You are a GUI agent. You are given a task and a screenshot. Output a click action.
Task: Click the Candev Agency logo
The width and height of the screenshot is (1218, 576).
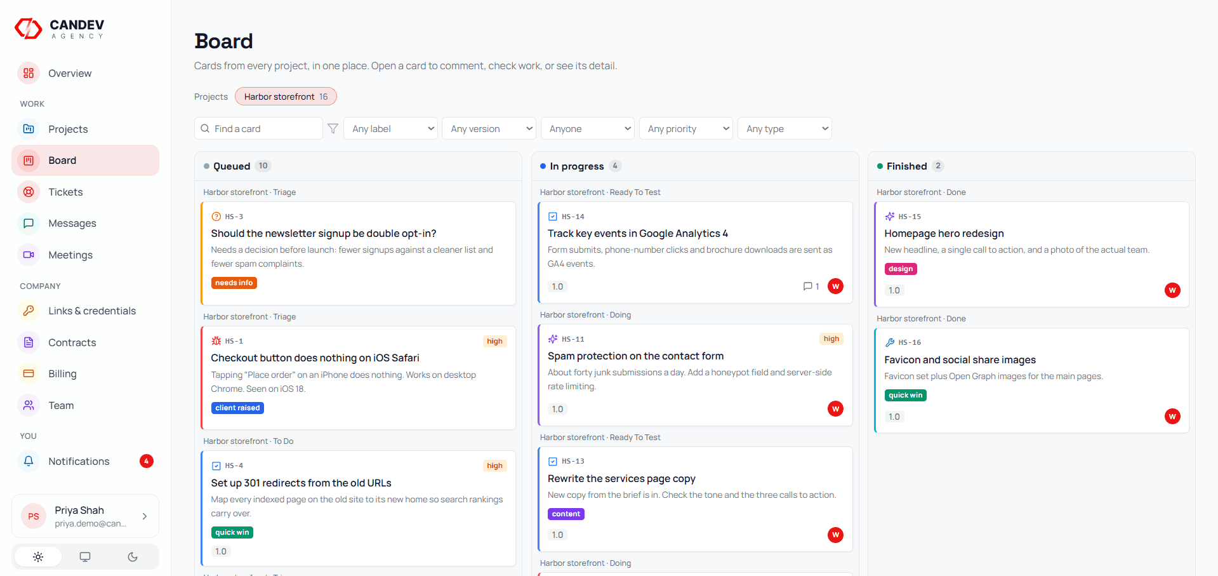coord(60,29)
